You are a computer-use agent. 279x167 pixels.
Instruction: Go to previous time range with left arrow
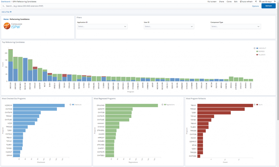tap(256, 1)
